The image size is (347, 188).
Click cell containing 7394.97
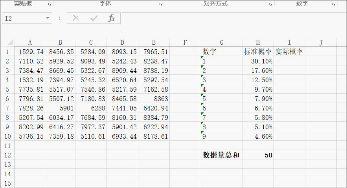tap(60, 80)
